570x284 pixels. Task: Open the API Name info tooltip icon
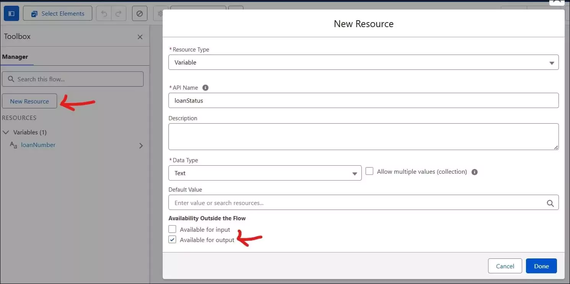coord(206,87)
